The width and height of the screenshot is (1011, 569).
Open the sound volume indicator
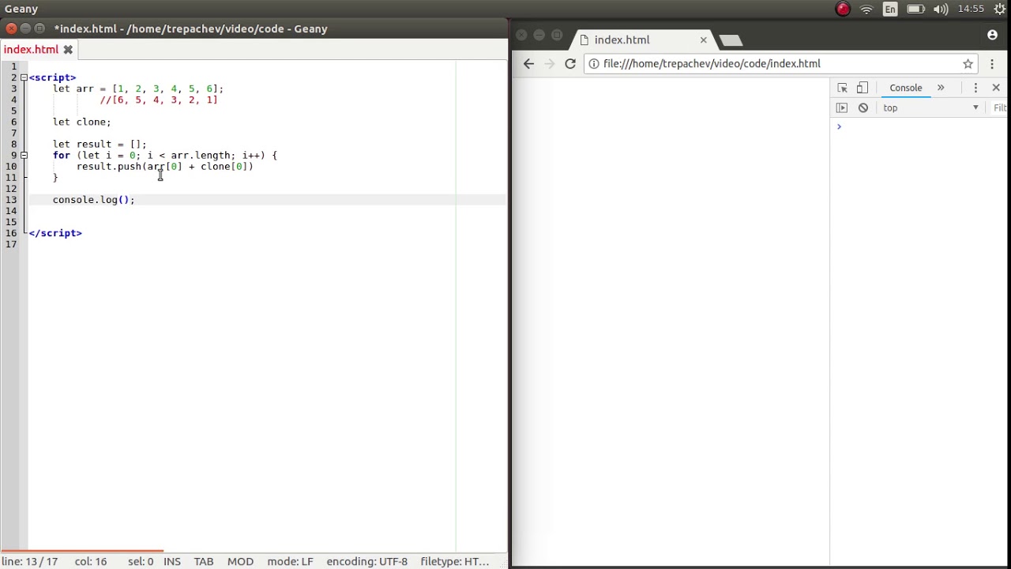click(x=941, y=9)
